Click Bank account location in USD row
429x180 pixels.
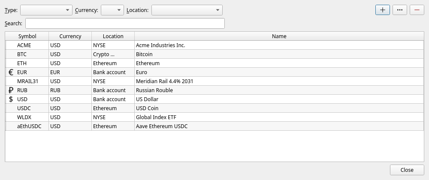coord(113,99)
